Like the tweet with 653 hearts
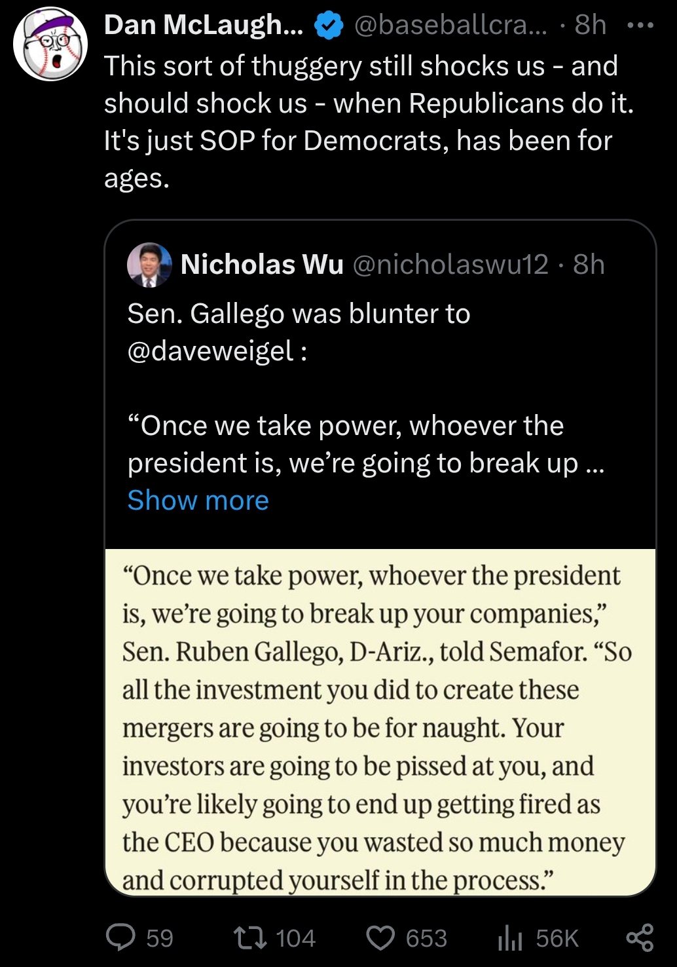 coord(380,938)
